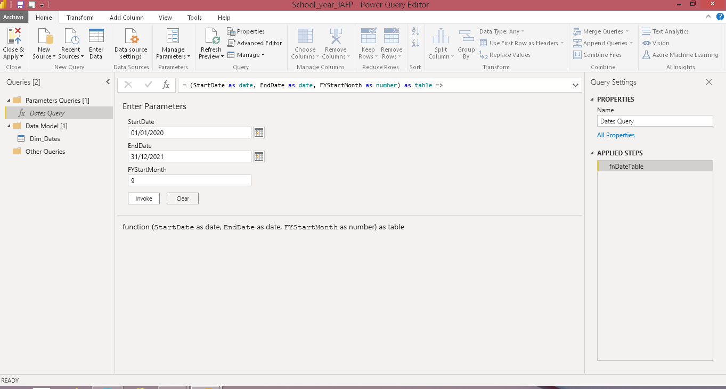Open the Advanced Editor
The width and height of the screenshot is (726, 389).
click(x=255, y=43)
